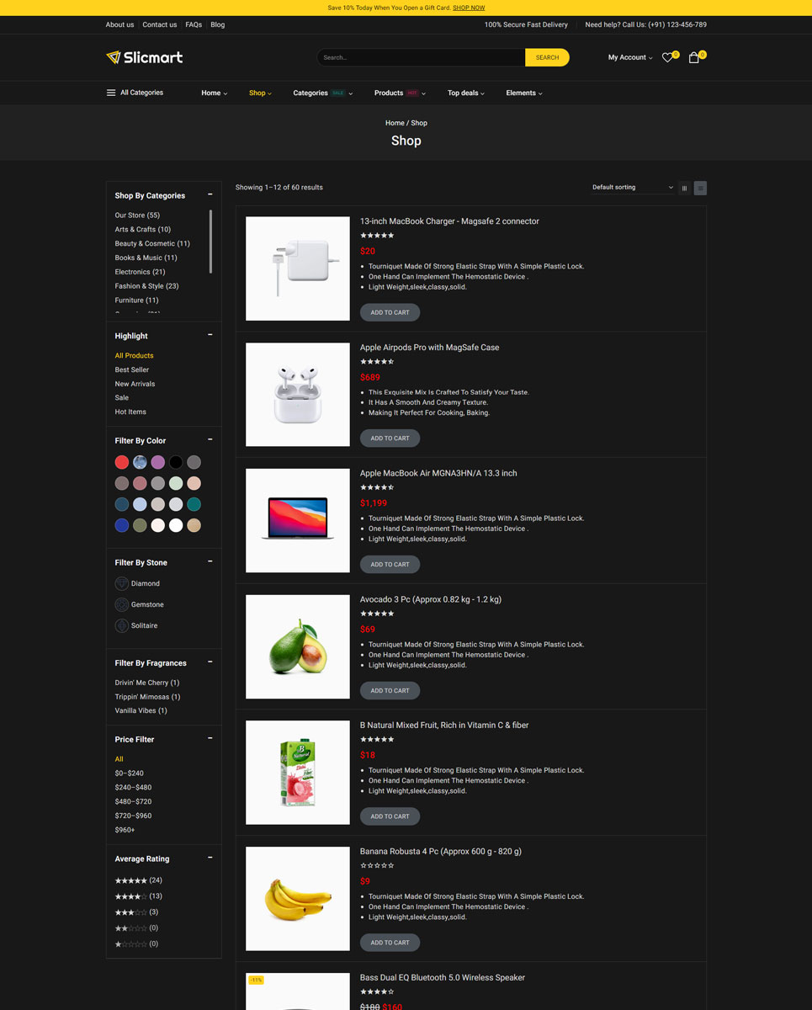The width and height of the screenshot is (812, 1010).
Task: Select the $0–$240 price filter
Action: (129, 773)
